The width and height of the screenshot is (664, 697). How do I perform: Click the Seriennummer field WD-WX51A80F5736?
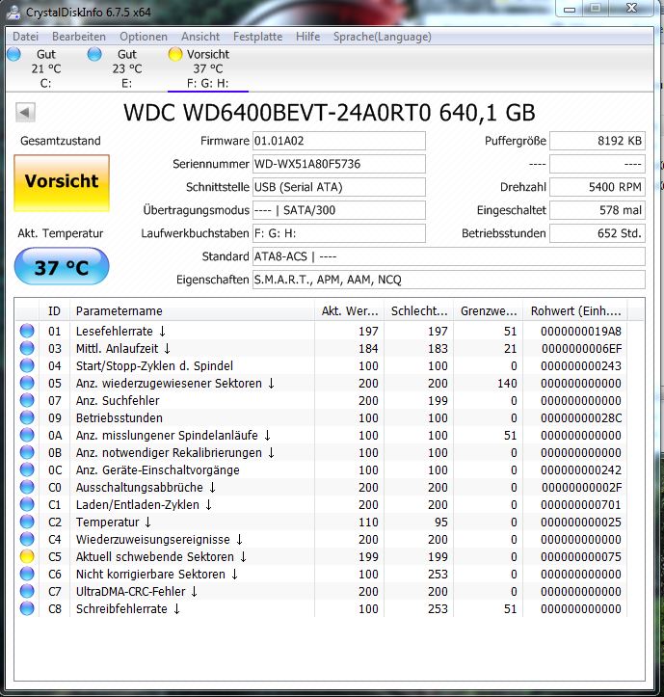(x=338, y=164)
